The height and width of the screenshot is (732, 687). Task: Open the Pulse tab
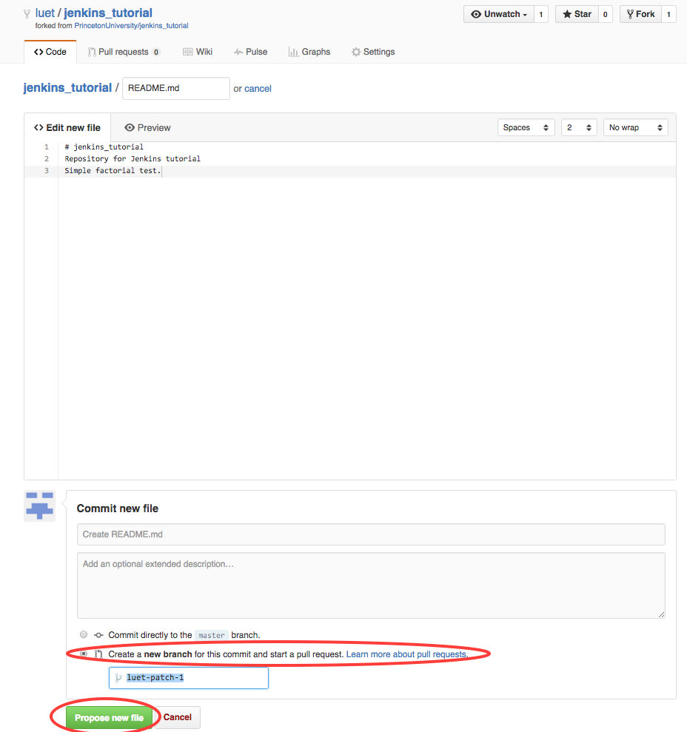point(250,52)
